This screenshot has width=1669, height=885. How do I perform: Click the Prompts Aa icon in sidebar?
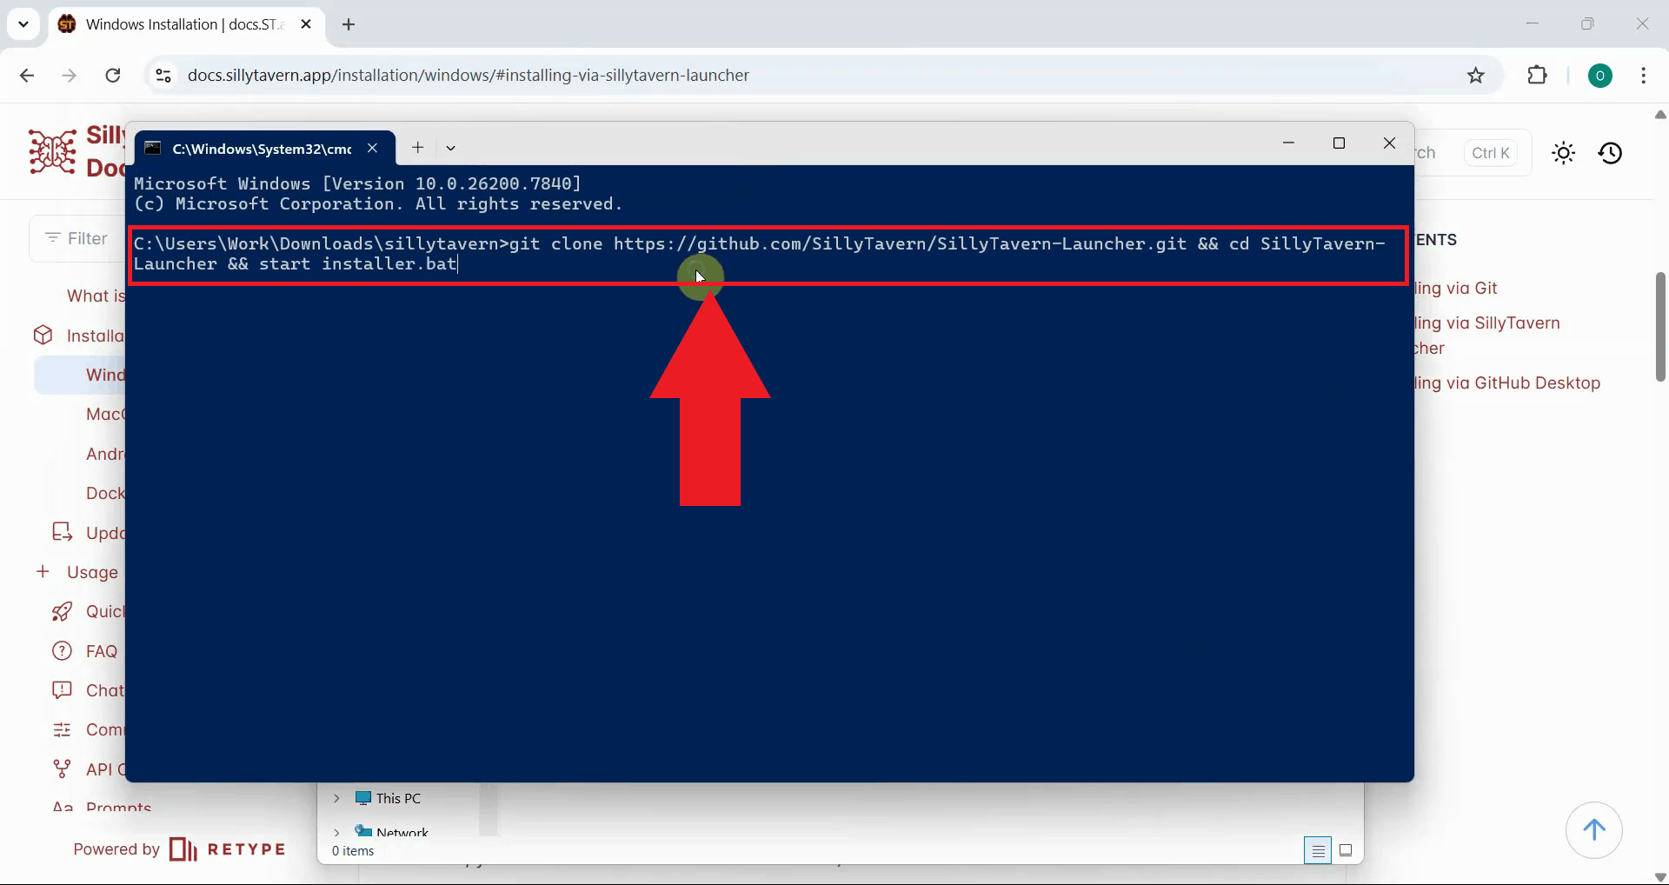point(62,807)
